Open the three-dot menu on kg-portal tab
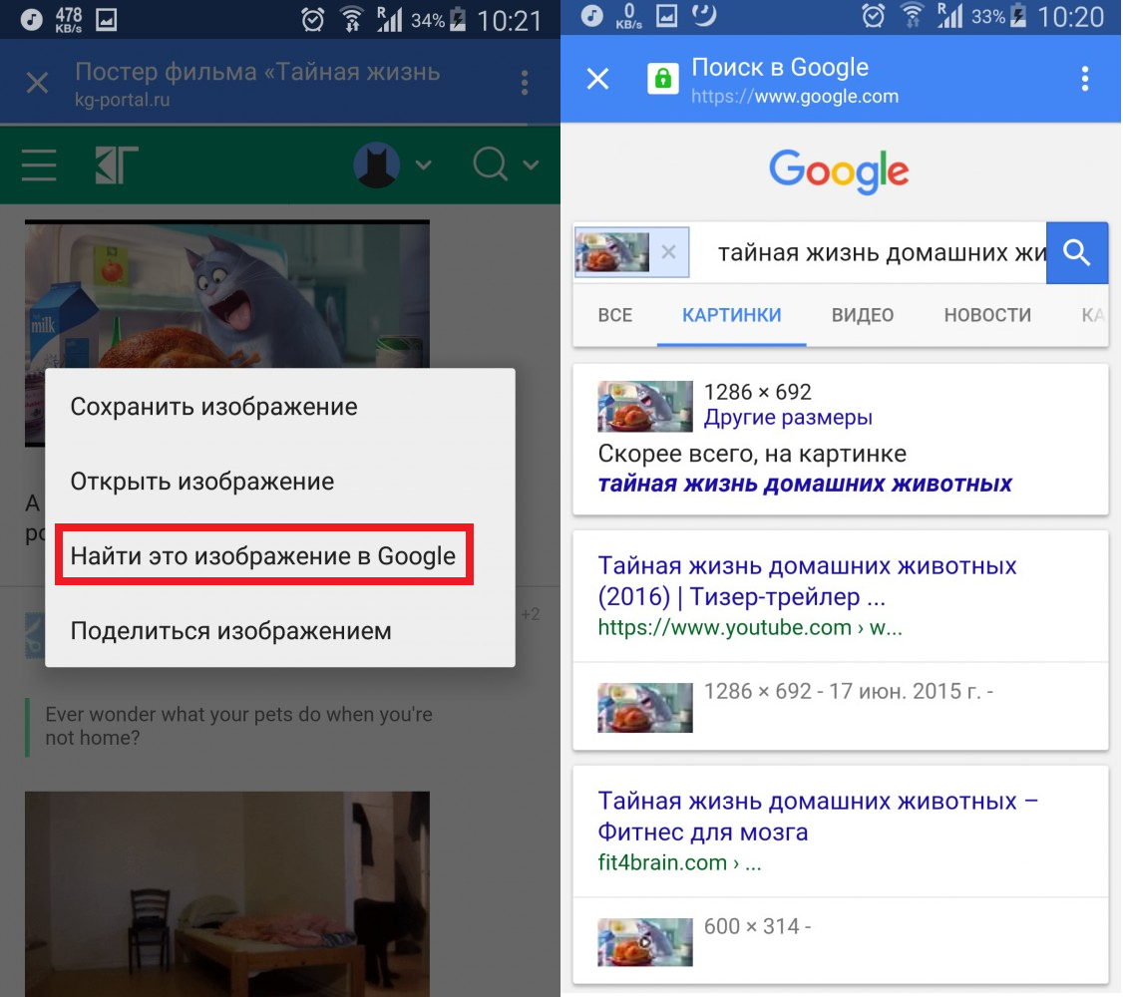The image size is (1123, 997). pos(525,83)
